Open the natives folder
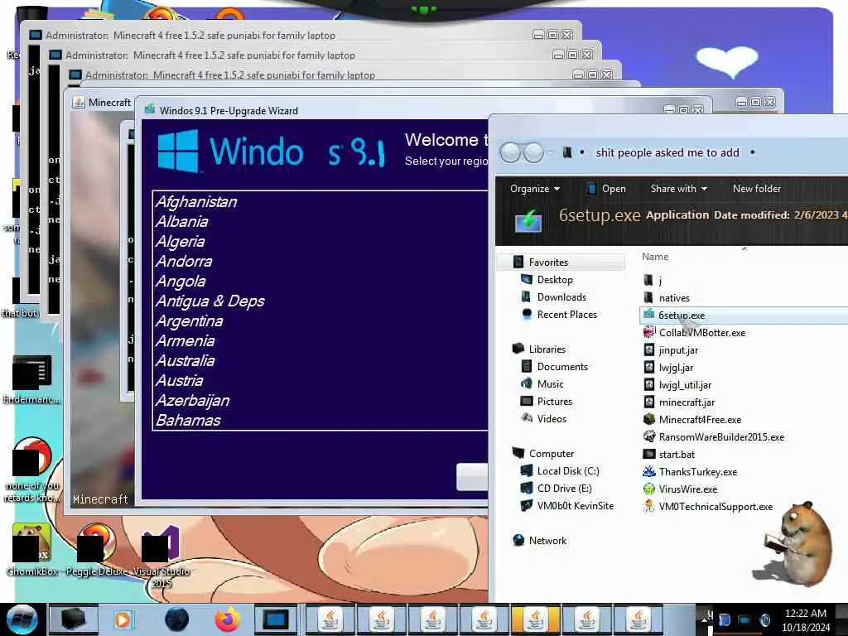This screenshot has height=636, width=848. [674, 297]
